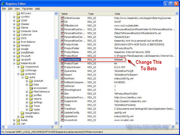This screenshot has width=180, height=135.
Task: Click the SetupFolders folder icon
Action: (x=22, y=113)
